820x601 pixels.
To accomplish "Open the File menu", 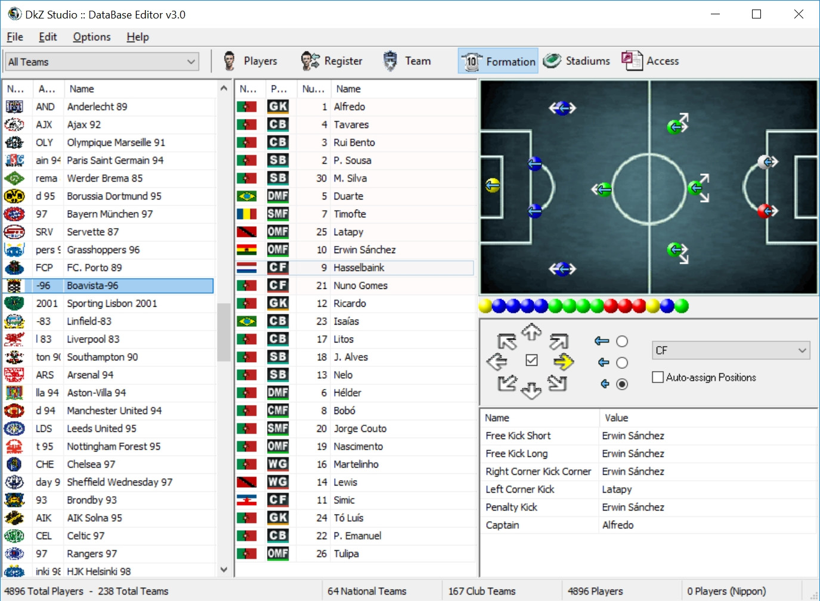I will point(15,37).
